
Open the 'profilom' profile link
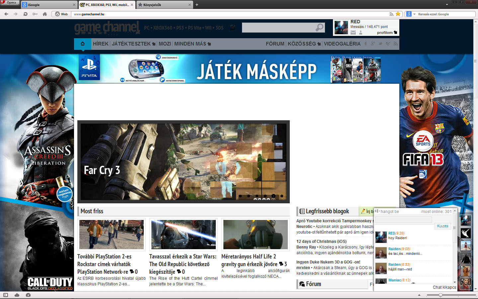pyautogui.click(x=386, y=33)
